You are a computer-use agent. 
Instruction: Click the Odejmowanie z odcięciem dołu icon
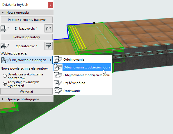(58, 75)
